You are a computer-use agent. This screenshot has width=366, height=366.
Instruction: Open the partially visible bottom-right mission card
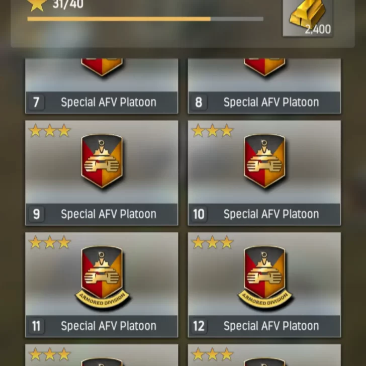264,355
